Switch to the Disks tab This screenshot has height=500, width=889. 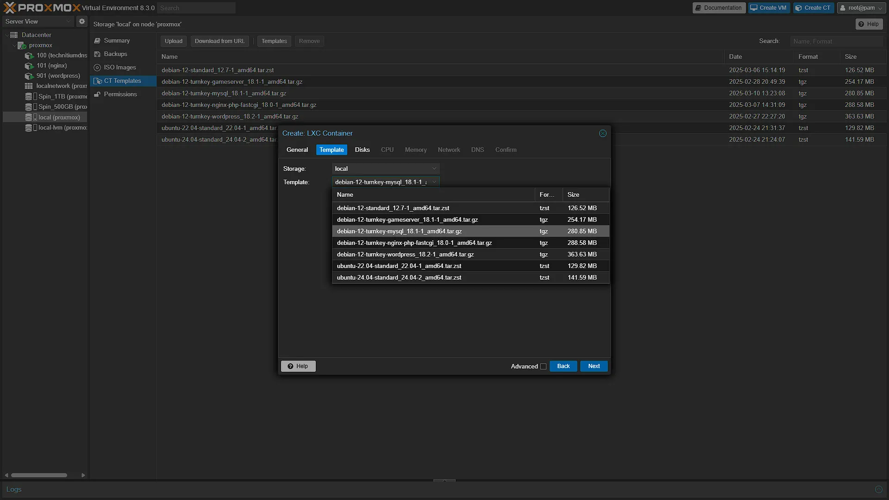point(362,150)
